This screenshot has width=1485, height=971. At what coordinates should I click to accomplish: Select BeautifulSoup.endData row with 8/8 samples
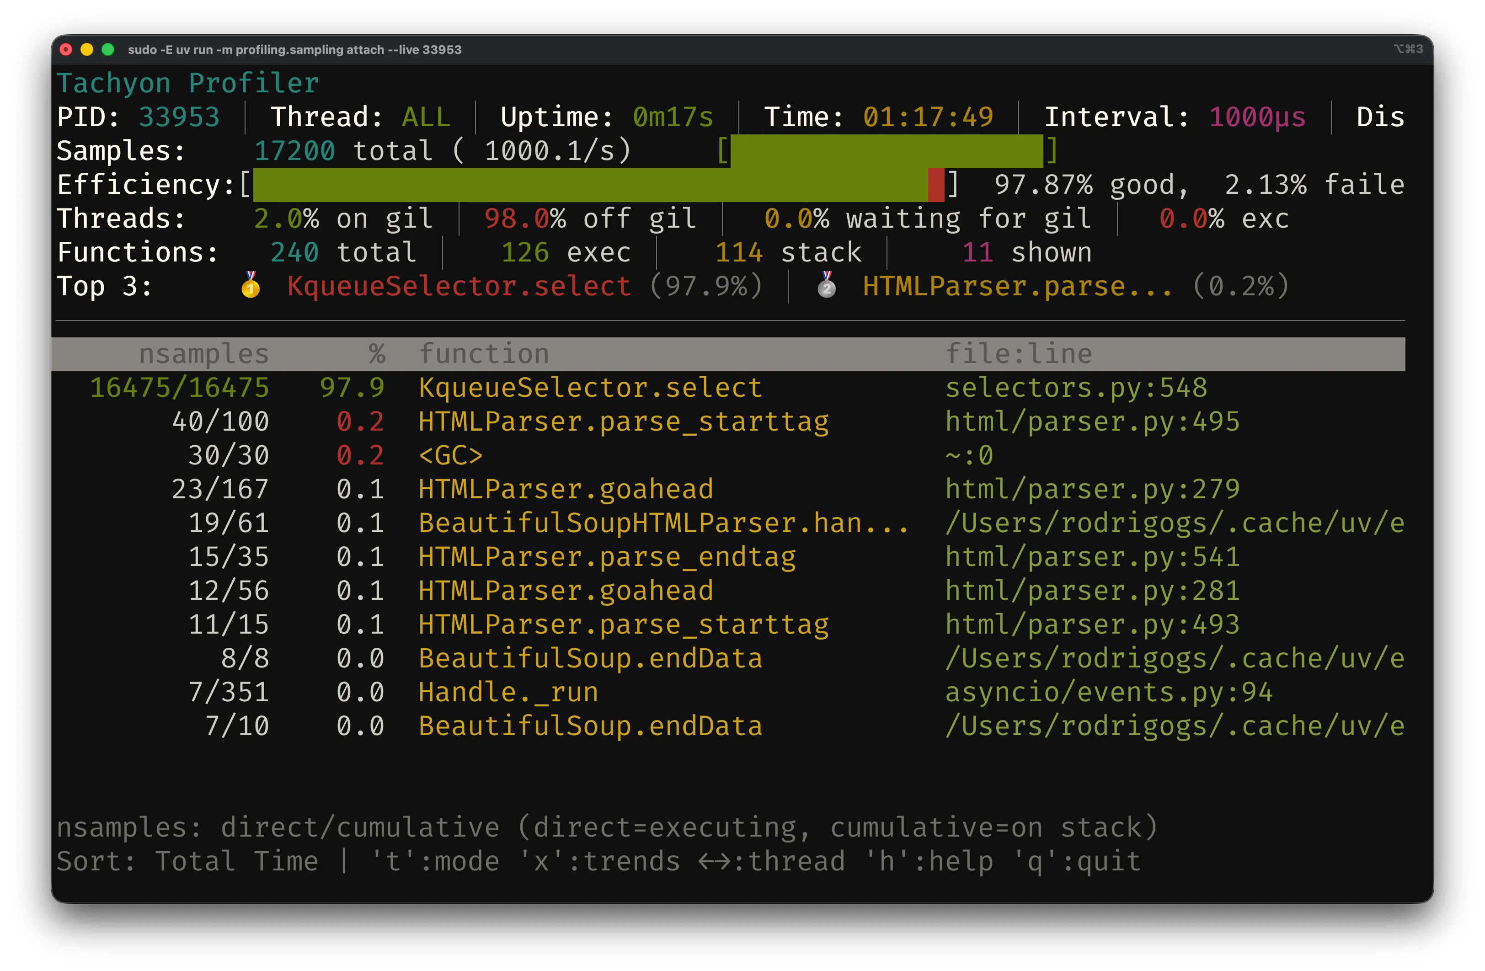coord(728,658)
